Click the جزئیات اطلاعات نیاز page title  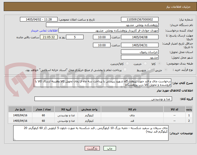point(178,7)
